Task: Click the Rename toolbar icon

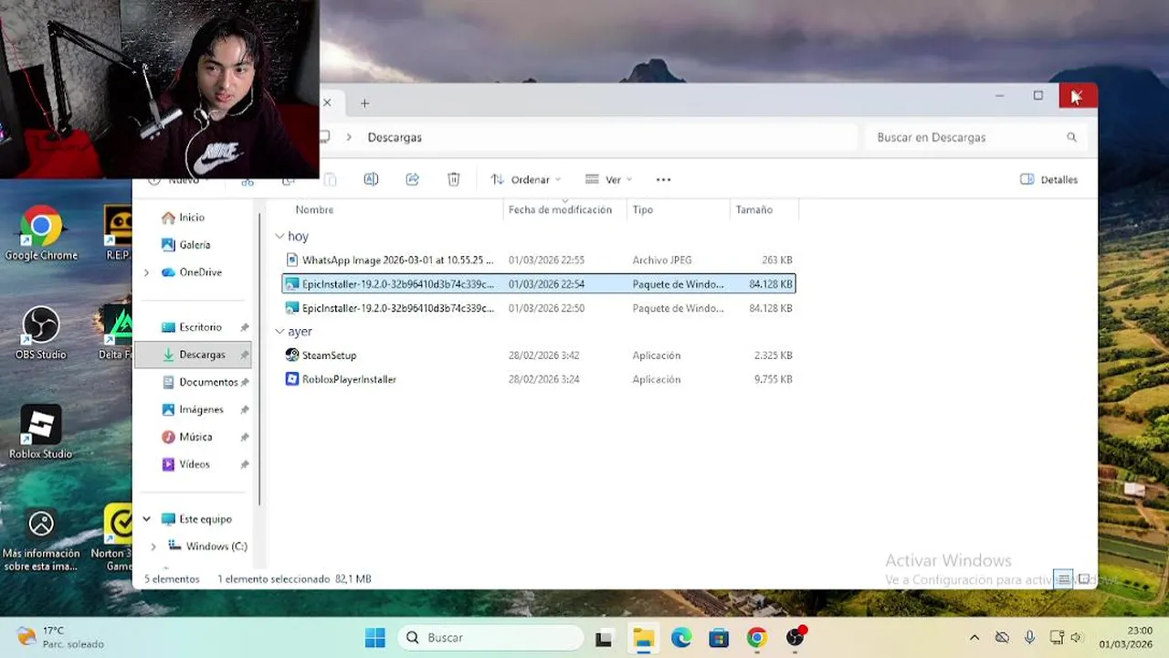Action: (371, 179)
